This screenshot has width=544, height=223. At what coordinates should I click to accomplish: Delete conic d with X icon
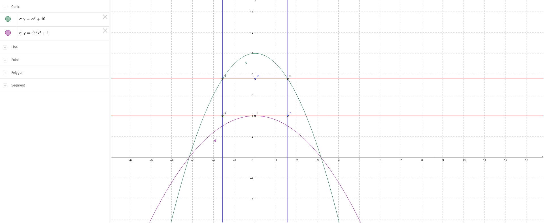pyautogui.click(x=105, y=31)
